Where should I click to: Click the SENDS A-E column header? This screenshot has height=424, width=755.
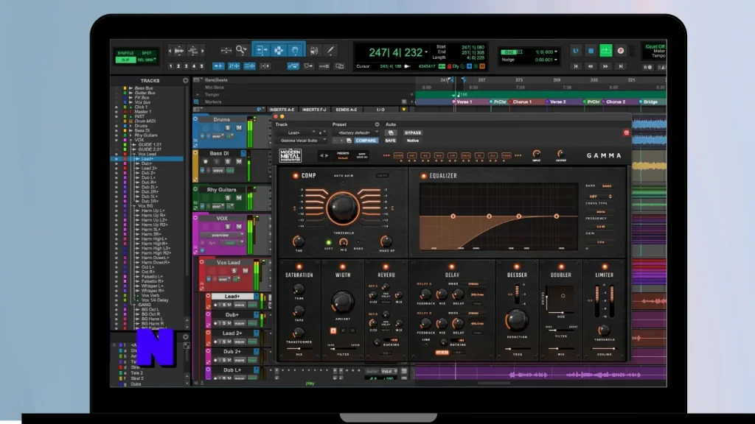point(347,110)
